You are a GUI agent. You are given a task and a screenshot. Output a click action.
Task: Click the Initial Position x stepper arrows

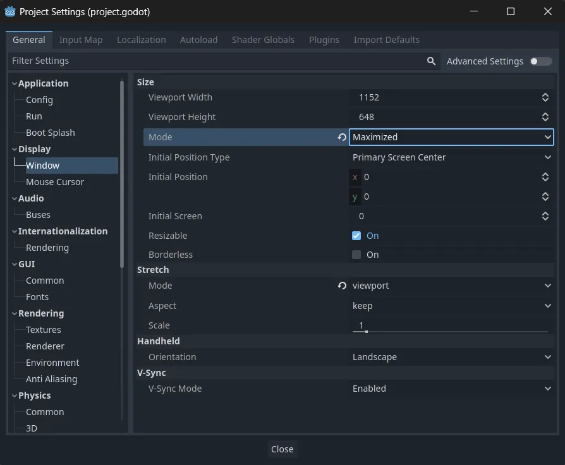click(545, 177)
